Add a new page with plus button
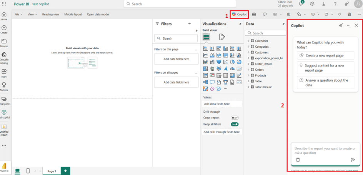The height and width of the screenshot is (175, 363). tap(65, 171)
